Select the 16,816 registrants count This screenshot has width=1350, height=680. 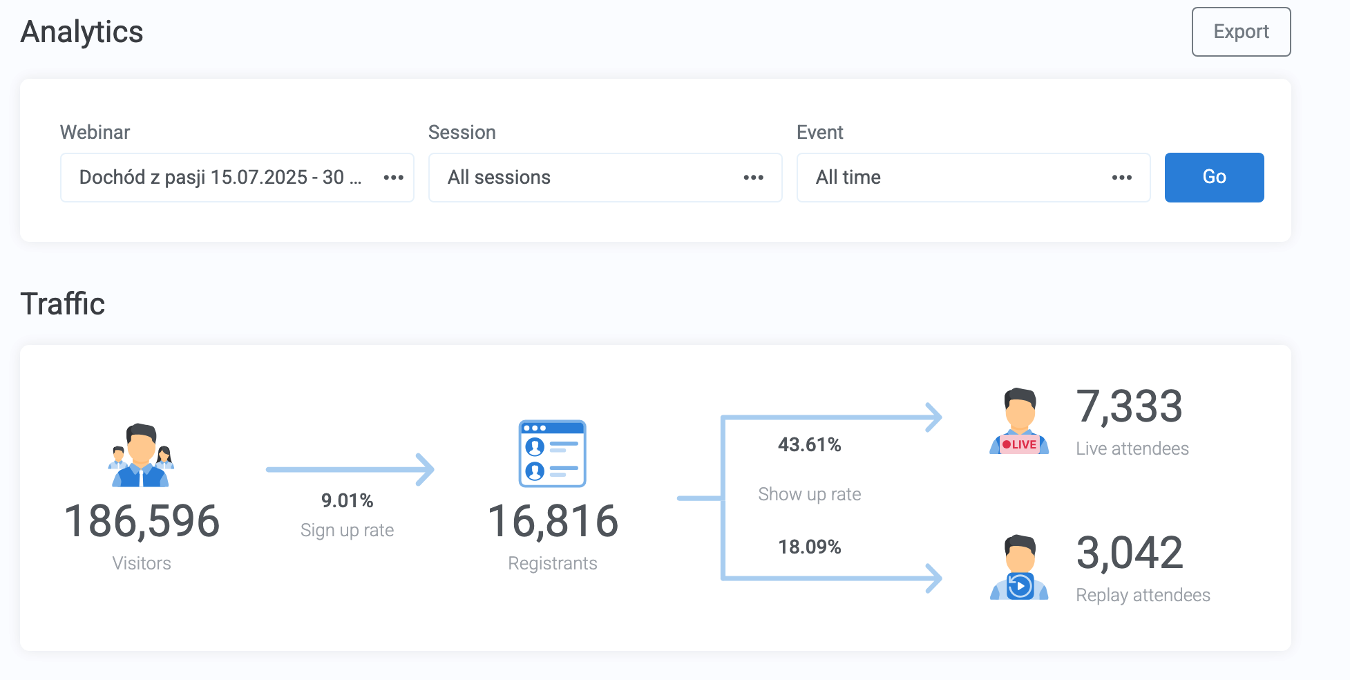coord(553,521)
